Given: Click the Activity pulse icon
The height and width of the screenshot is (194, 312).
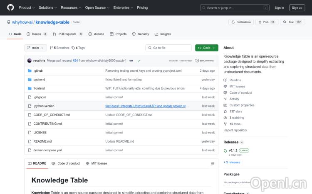Looking at the screenshot, I should tap(225, 99).
